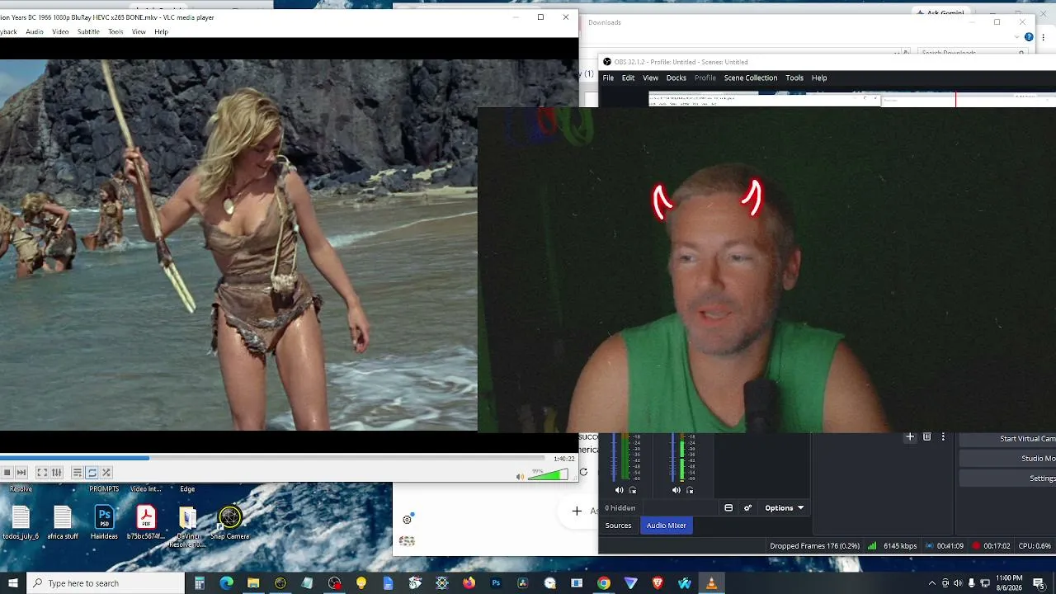The width and height of the screenshot is (1056, 594).
Task: Click the '0 hidden' label in OBS mixer
Action: pos(620,508)
